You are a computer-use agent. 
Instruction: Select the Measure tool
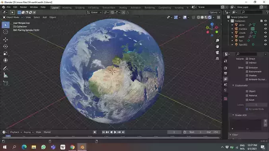6,75
